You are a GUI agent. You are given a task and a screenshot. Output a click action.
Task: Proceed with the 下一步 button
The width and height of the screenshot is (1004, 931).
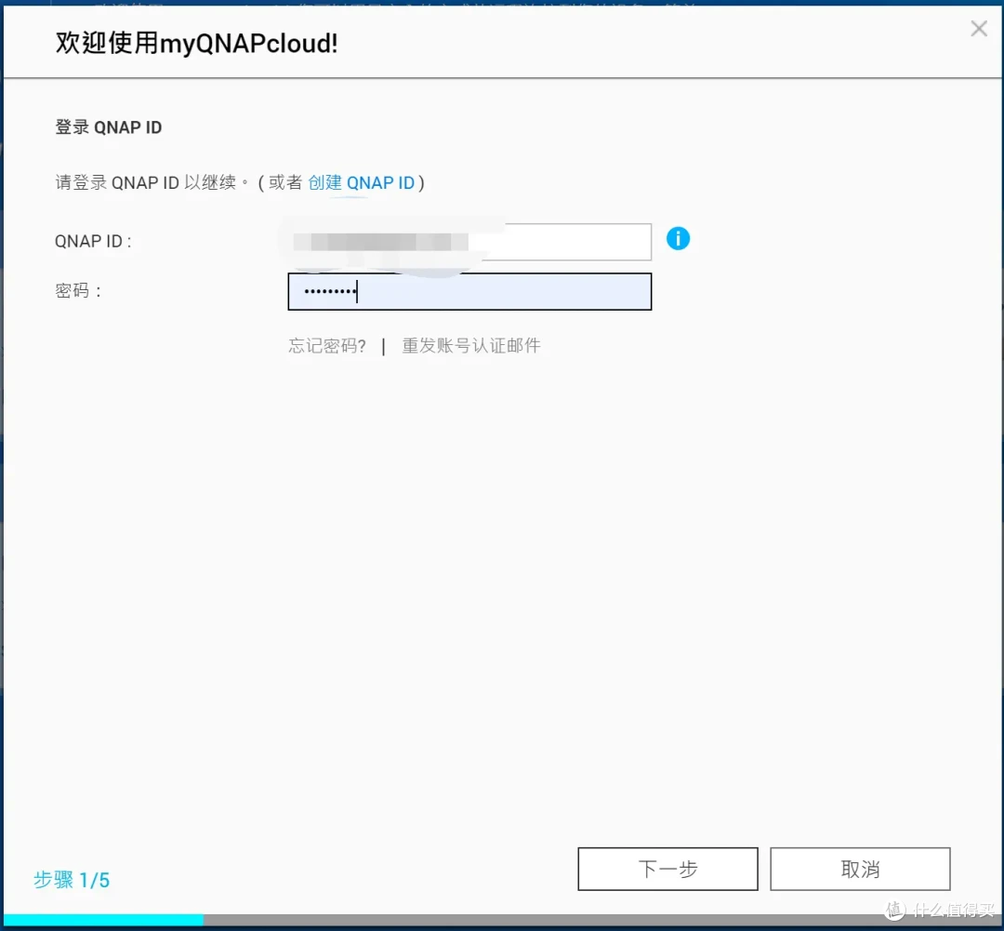pyautogui.click(x=667, y=869)
